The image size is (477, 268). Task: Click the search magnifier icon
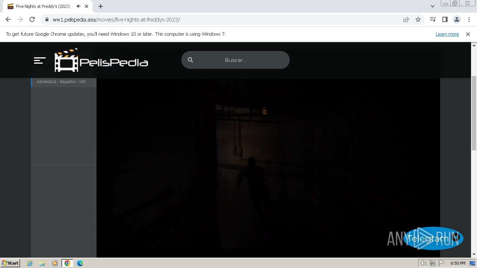click(190, 60)
